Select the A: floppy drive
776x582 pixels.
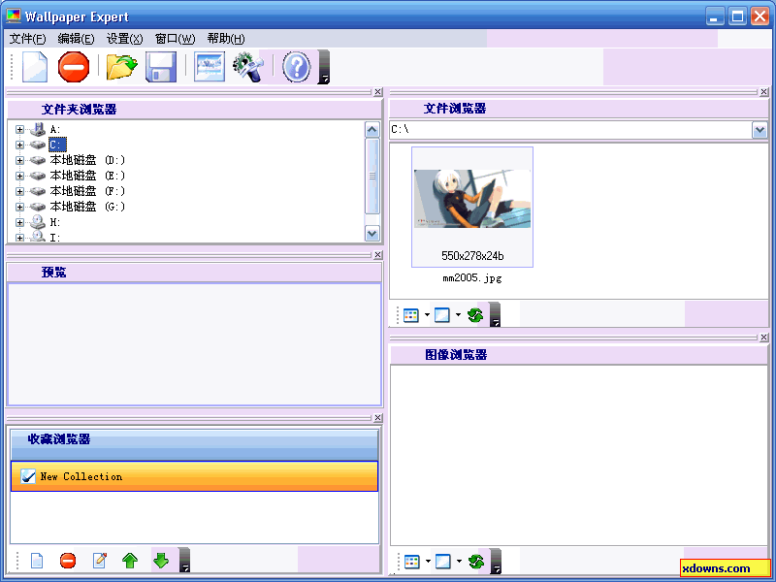tap(55, 130)
